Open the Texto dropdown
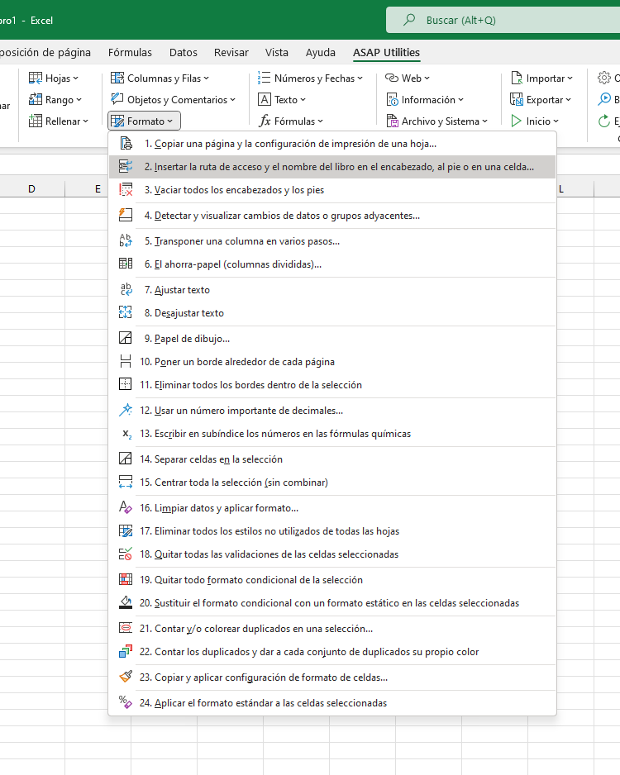This screenshot has height=775, width=620. 282,99
